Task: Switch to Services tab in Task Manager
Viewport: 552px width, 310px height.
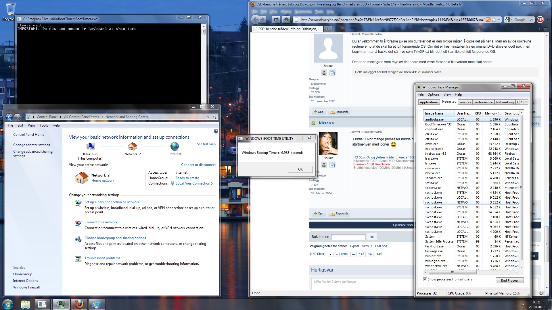Action: [465, 102]
